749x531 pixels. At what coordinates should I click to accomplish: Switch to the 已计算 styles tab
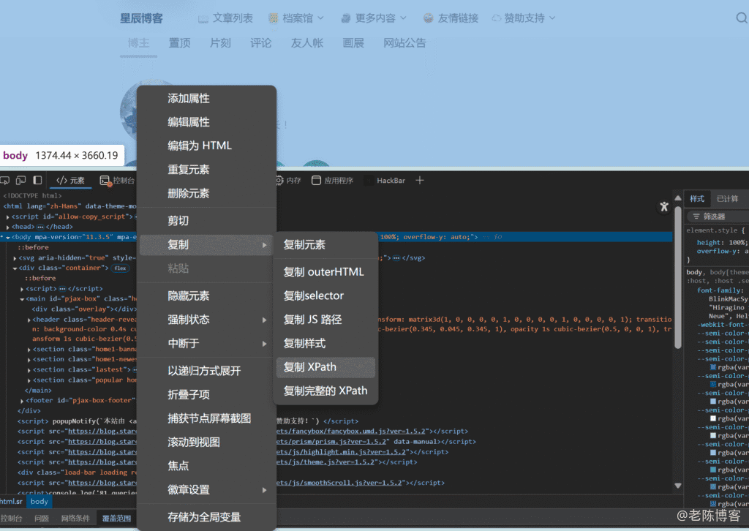click(728, 199)
